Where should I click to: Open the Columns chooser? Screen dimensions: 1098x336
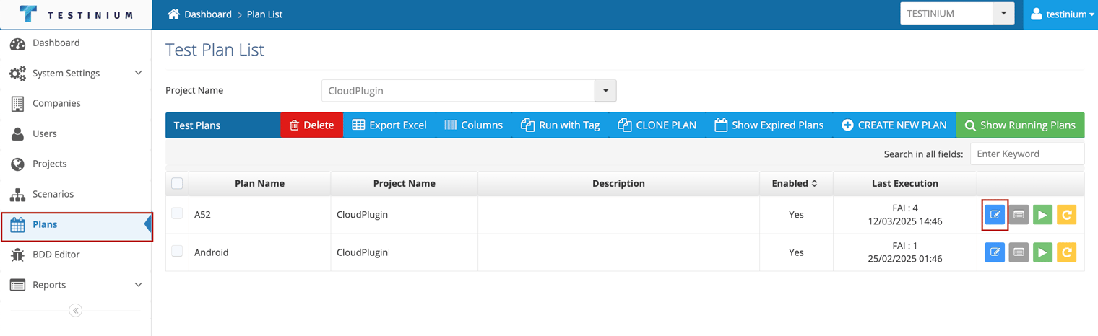click(x=473, y=125)
